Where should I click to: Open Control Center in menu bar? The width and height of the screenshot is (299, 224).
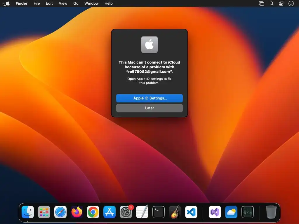click(281, 3)
